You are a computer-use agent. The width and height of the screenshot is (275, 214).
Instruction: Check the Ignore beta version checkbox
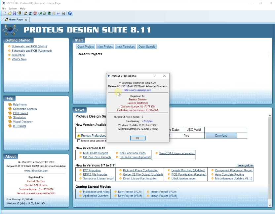click(x=79, y=141)
